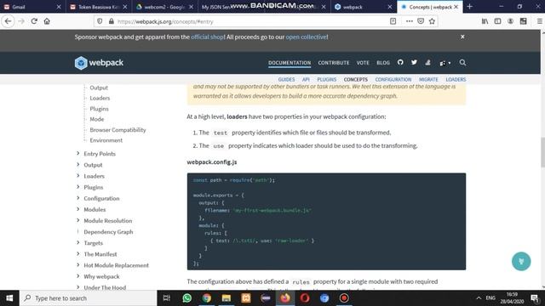Open Firefox hamburger menu

(x=539, y=21)
